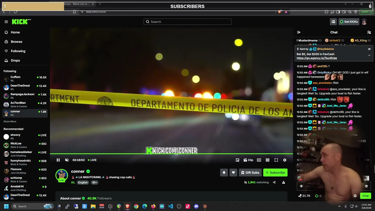The width and height of the screenshot is (375, 211).
Task: Create a Clip of the stream
Action: [x=248, y=160]
